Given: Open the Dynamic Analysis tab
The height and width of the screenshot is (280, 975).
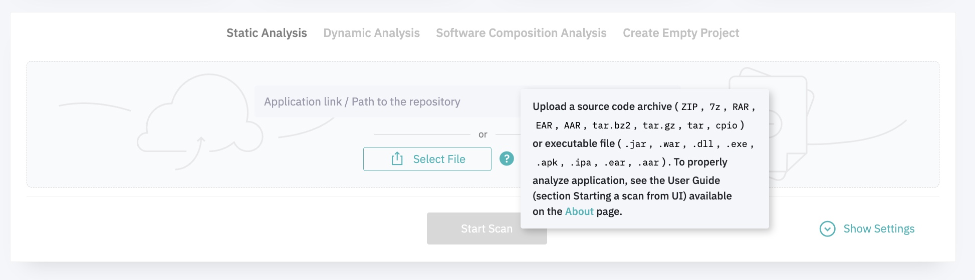Looking at the screenshot, I should [x=371, y=33].
